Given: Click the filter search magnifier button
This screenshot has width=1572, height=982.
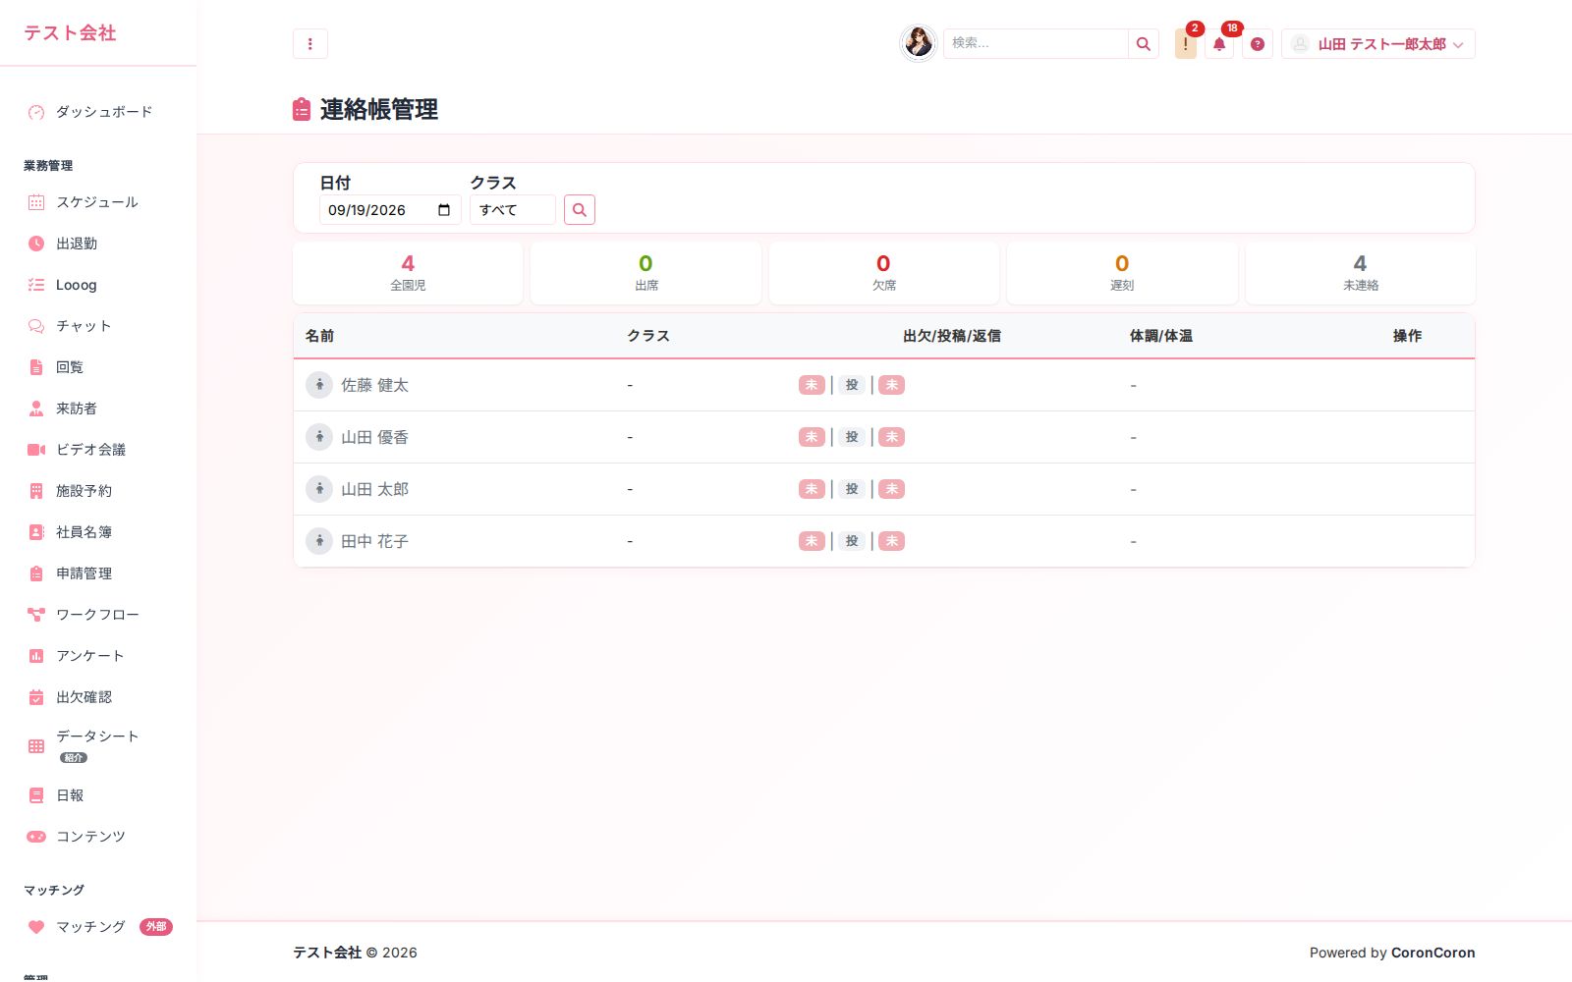Looking at the screenshot, I should point(580,209).
